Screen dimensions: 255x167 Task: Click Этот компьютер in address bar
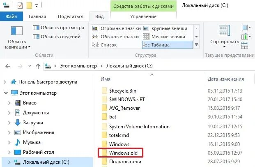78,66
